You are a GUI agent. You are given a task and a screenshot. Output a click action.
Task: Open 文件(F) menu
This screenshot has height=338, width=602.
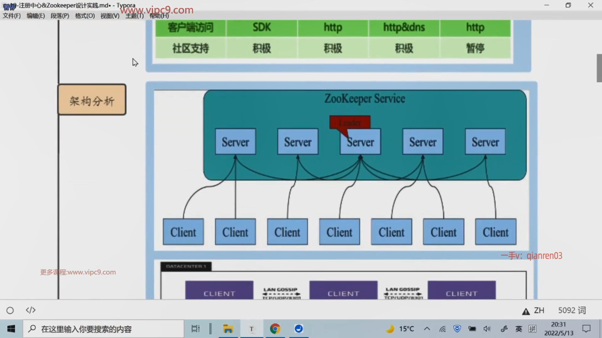click(x=12, y=16)
